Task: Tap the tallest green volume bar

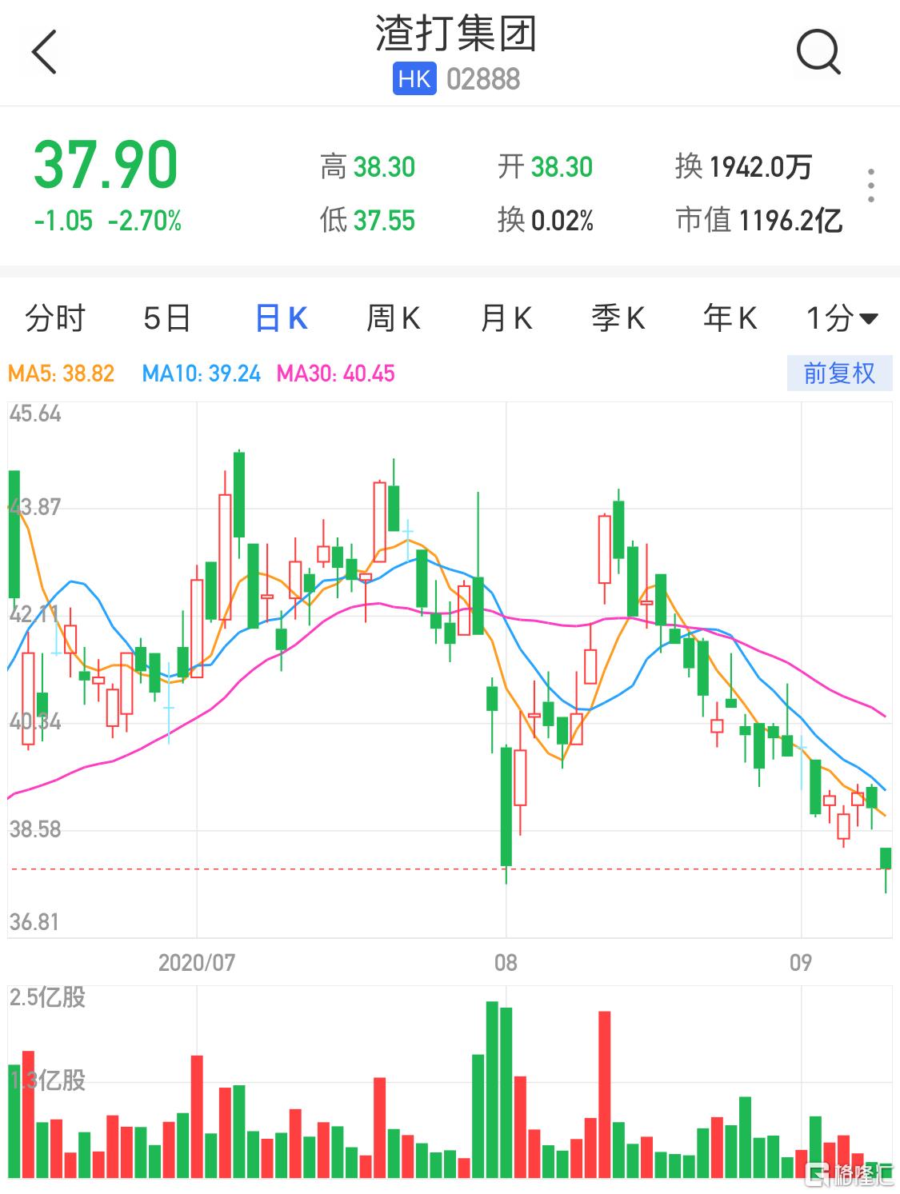Action: 492,1089
